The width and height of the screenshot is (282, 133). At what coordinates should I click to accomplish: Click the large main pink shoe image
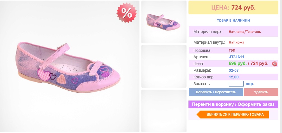click(70, 66)
